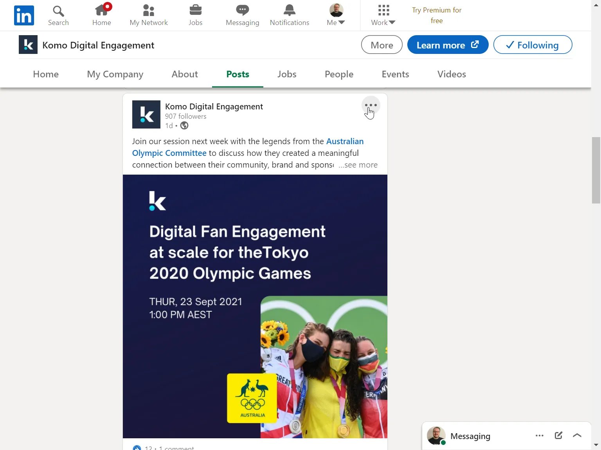Open the More button on company header
The width and height of the screenshot is (601, 450).
click(x=381, y=45)
